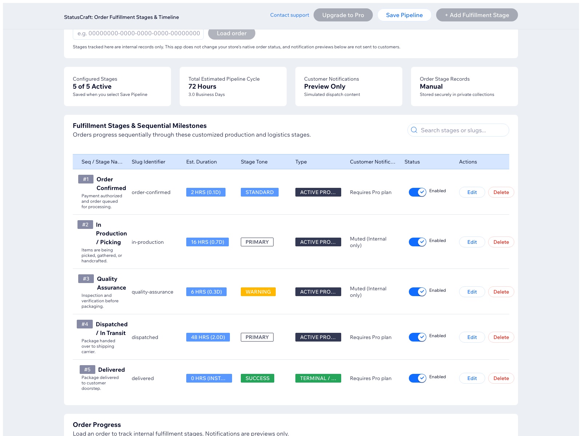Click Upgrade to Pro button

pos(343,15)
